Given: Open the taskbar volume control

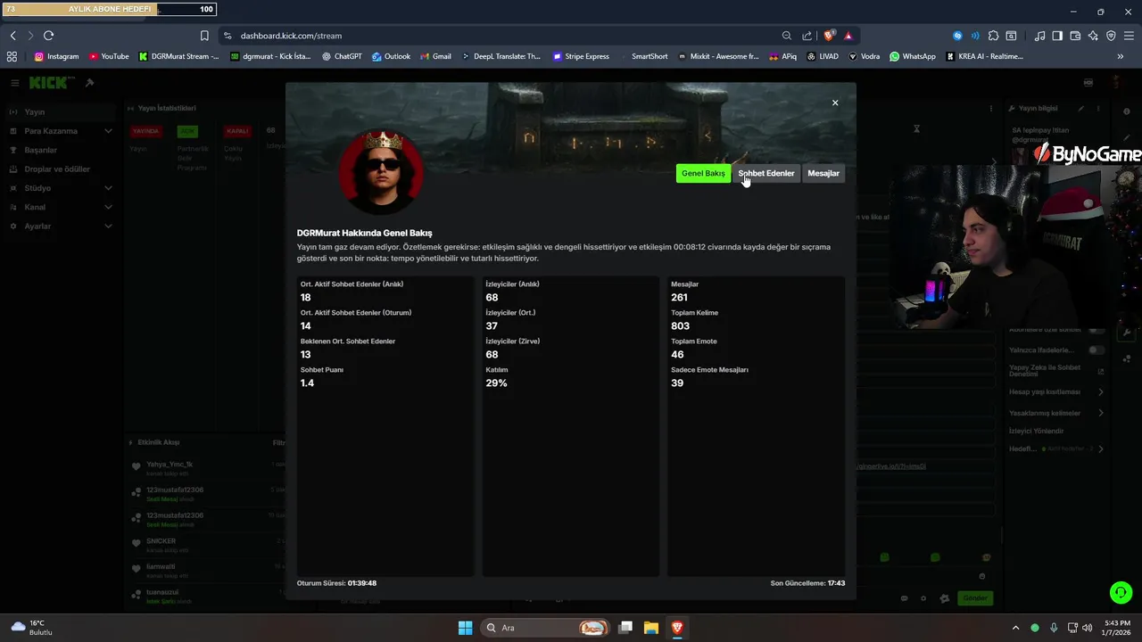Looking at the screenshot, I should coord(1087,628).
